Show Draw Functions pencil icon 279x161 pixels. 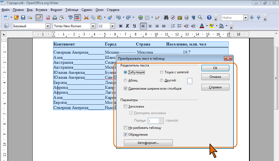point(157,17)
